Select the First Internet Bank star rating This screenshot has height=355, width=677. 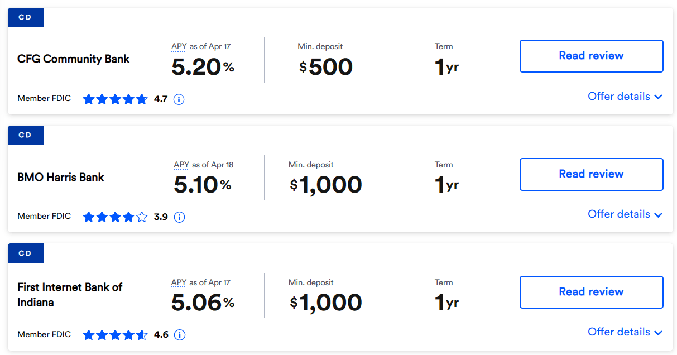(x=115, y=335)
